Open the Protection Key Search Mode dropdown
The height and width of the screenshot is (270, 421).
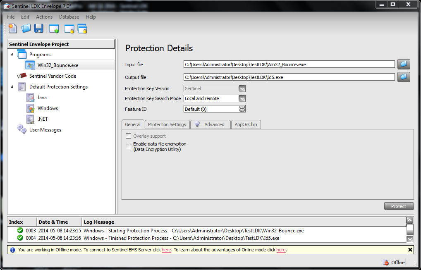point(241,98)
